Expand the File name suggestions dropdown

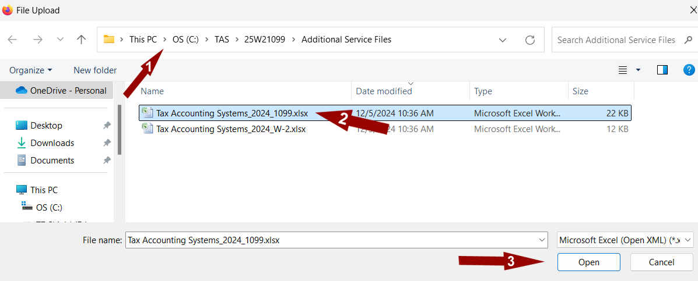[542, 240]
